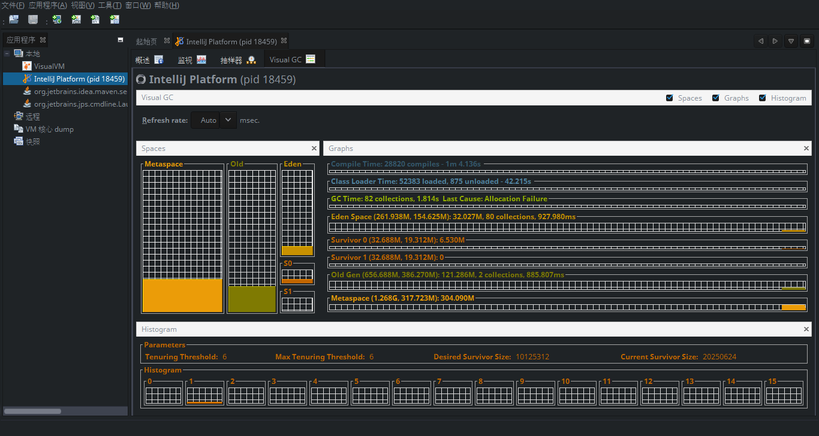Open the 窗口(W) menu

coord(138,5)
